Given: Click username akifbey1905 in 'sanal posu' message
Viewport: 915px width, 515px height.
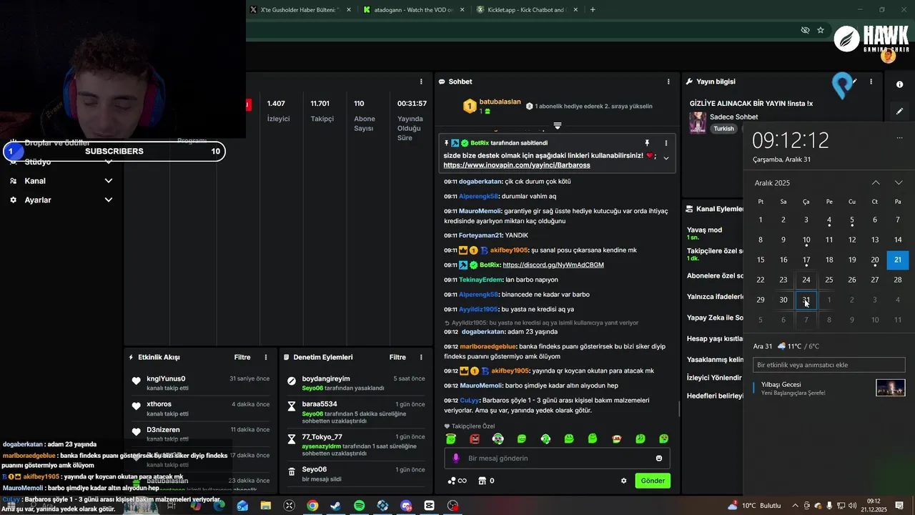Looking at the screenshot, I should (510, 250).
